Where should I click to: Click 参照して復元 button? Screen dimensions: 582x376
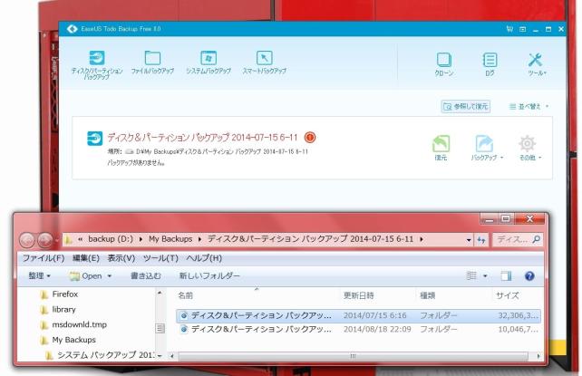point(465,106)
